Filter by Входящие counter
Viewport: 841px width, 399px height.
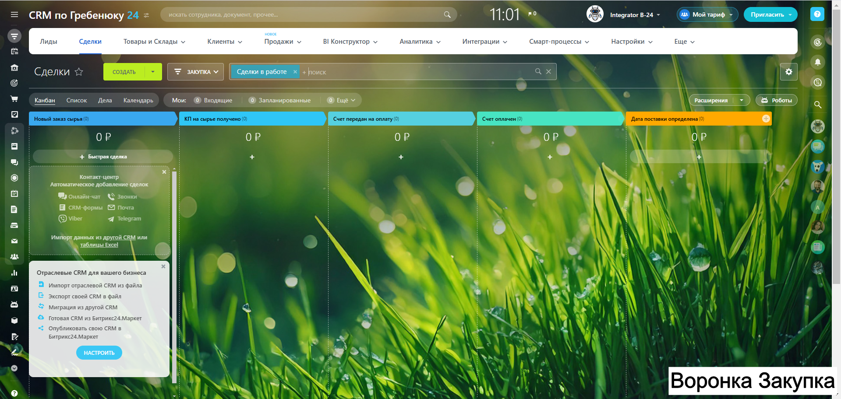tap(213, 100)
